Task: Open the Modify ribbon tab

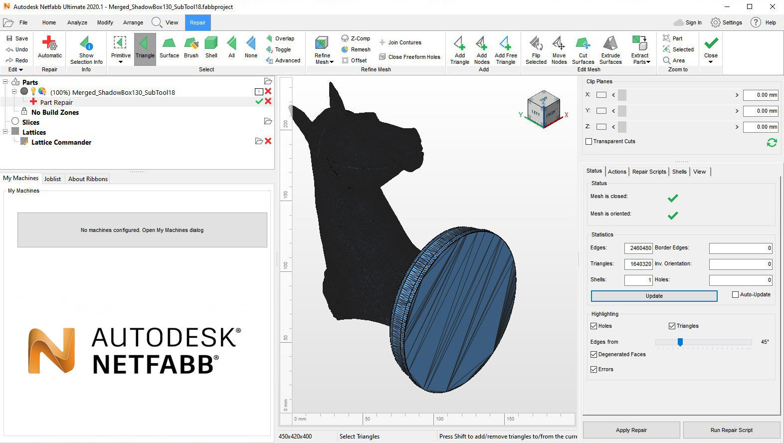Action: [x=105, y=22]
